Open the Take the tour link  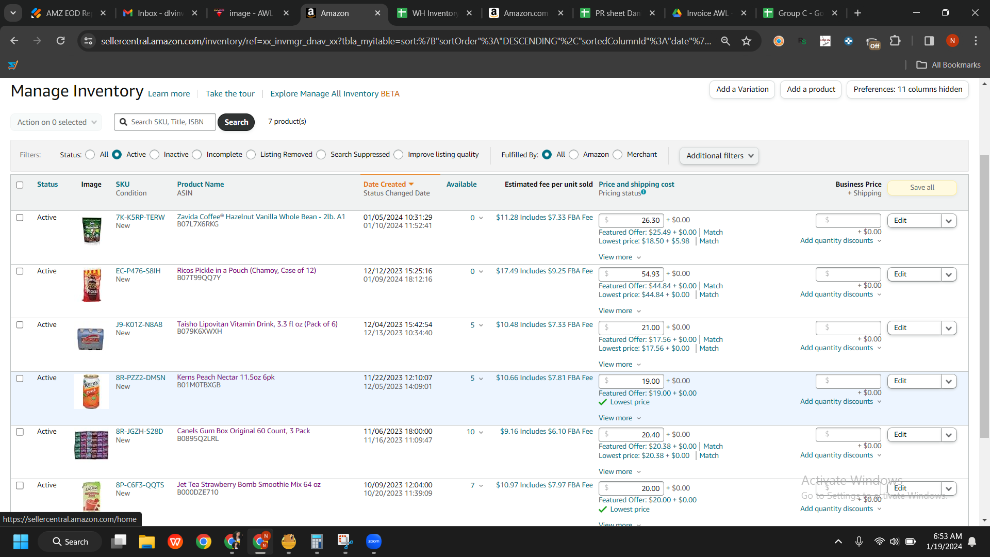pos(230,94)
